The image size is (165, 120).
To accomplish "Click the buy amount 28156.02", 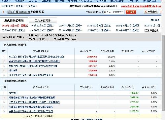I will click(92, 57).
